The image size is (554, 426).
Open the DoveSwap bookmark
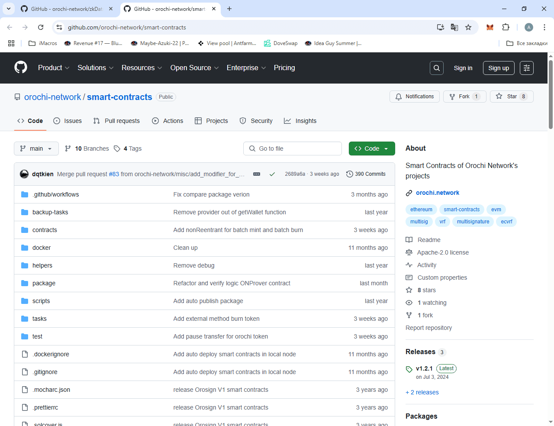(281, 43)
